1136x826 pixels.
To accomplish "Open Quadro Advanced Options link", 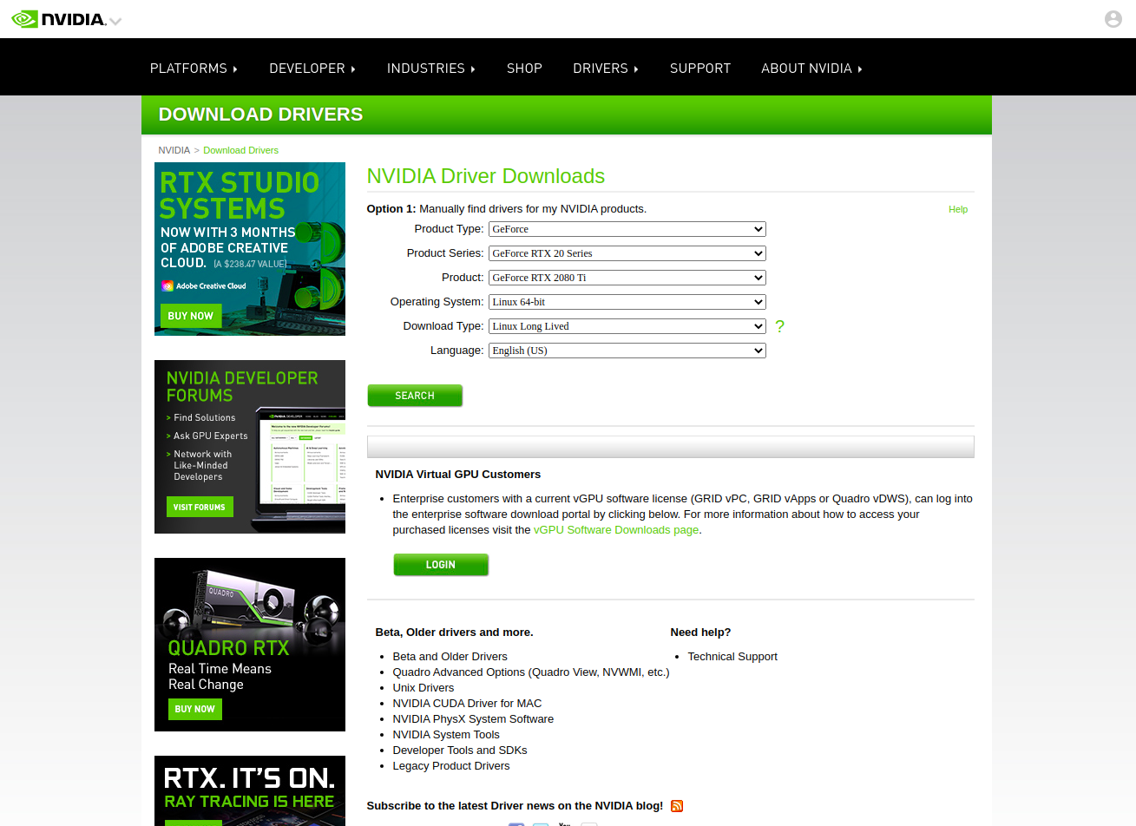I will coord(531,672).
